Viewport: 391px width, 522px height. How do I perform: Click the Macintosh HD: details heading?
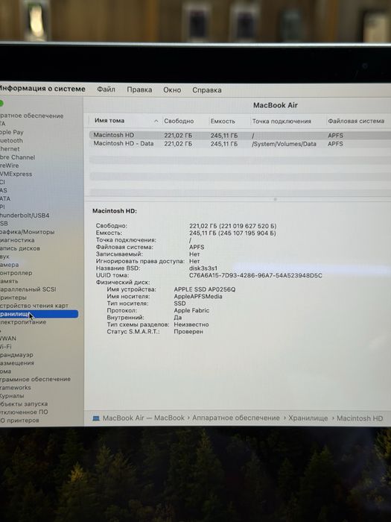(x=115, y=211)
